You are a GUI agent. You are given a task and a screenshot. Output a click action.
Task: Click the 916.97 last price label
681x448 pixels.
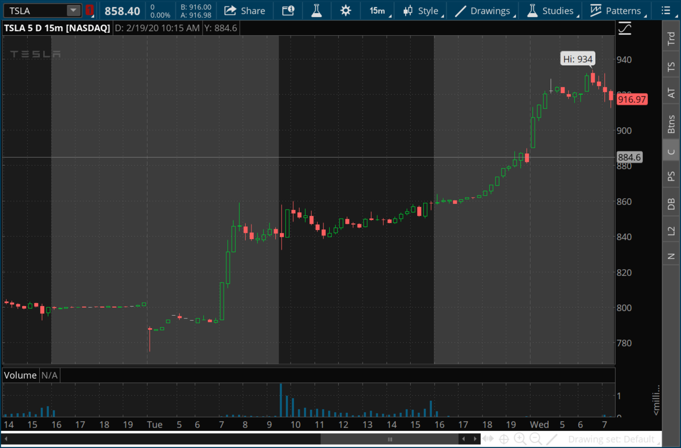632,99
